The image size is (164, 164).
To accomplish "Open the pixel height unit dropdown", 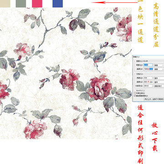I will click(159, 69).
